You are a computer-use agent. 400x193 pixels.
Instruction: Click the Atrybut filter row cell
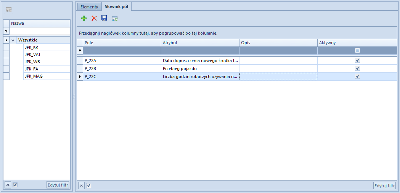click(x=200, y=51)
